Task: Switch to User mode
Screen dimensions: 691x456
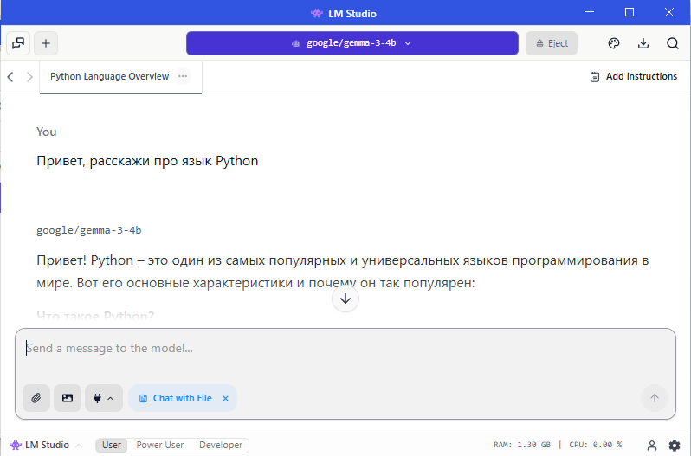Action: click(112, 446)
